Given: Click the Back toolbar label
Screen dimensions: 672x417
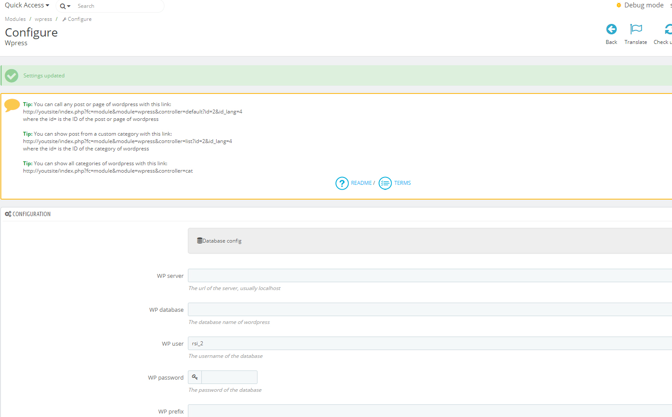Looking at the screenshot, I should [611, 42].
